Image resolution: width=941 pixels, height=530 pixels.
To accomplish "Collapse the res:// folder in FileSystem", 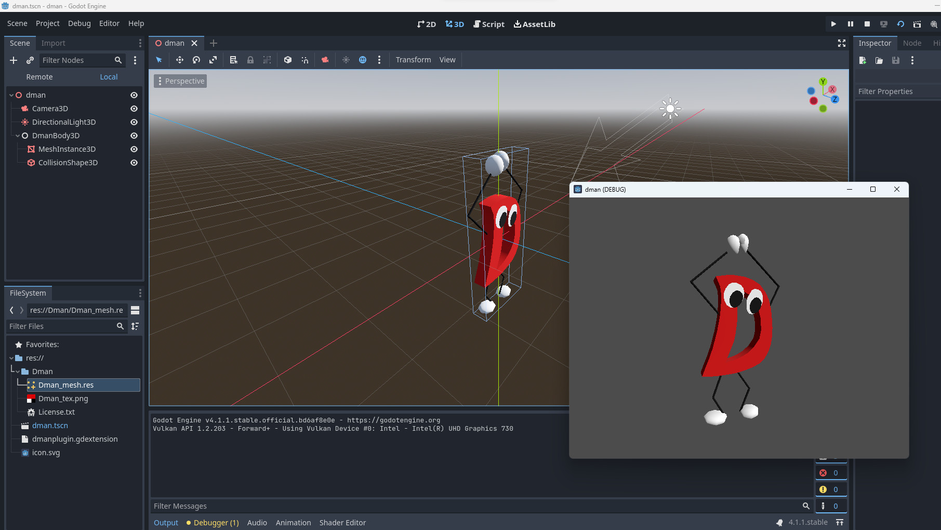I will (x=11, y=358).
